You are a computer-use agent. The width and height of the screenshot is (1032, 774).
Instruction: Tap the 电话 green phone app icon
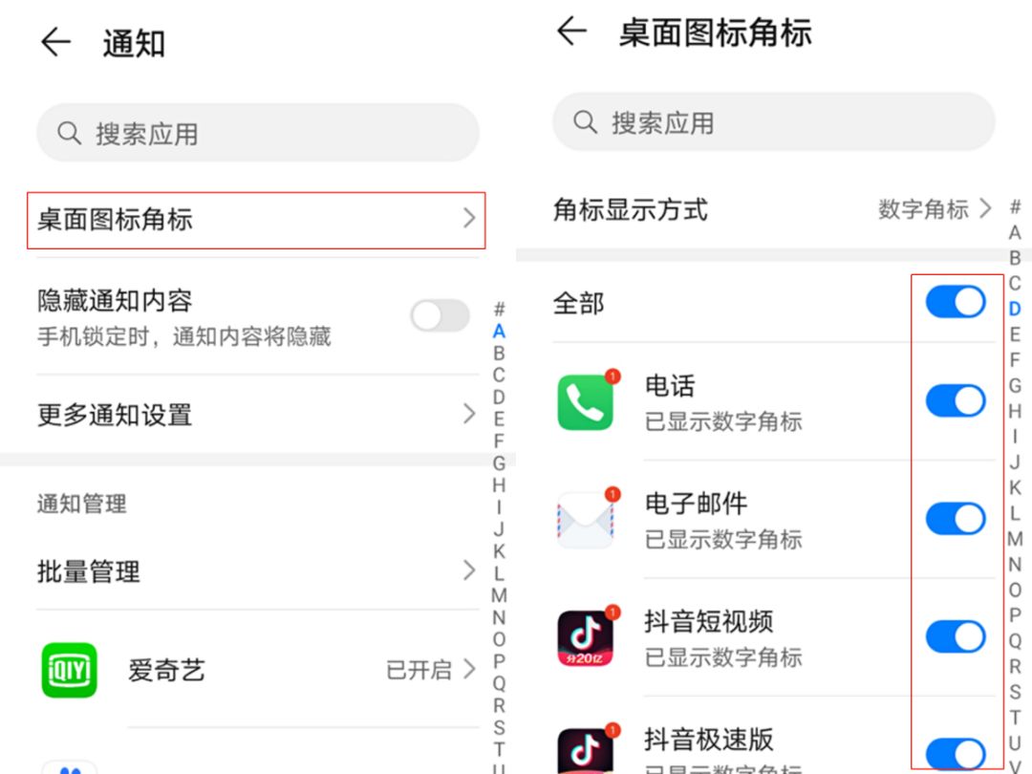coord(585,401)
